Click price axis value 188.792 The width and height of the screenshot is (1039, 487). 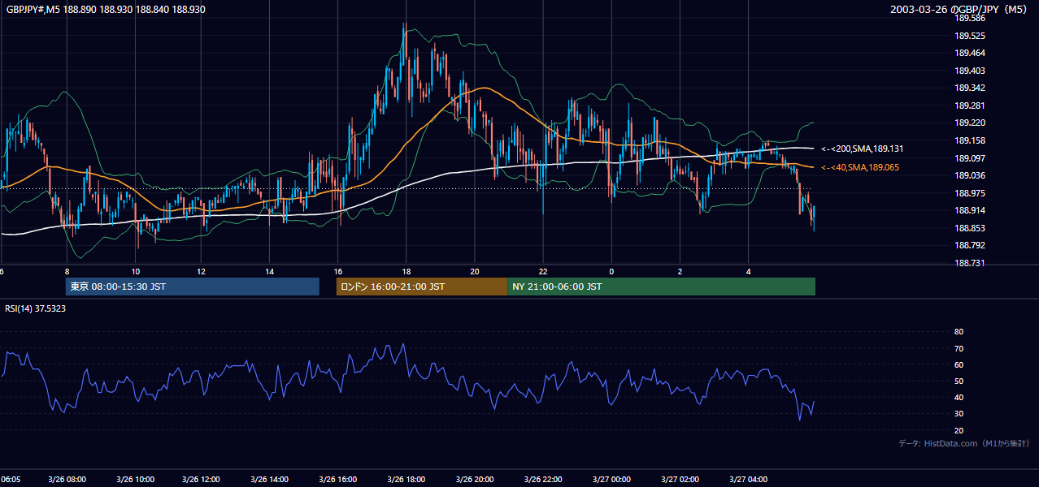coord(969,245)
